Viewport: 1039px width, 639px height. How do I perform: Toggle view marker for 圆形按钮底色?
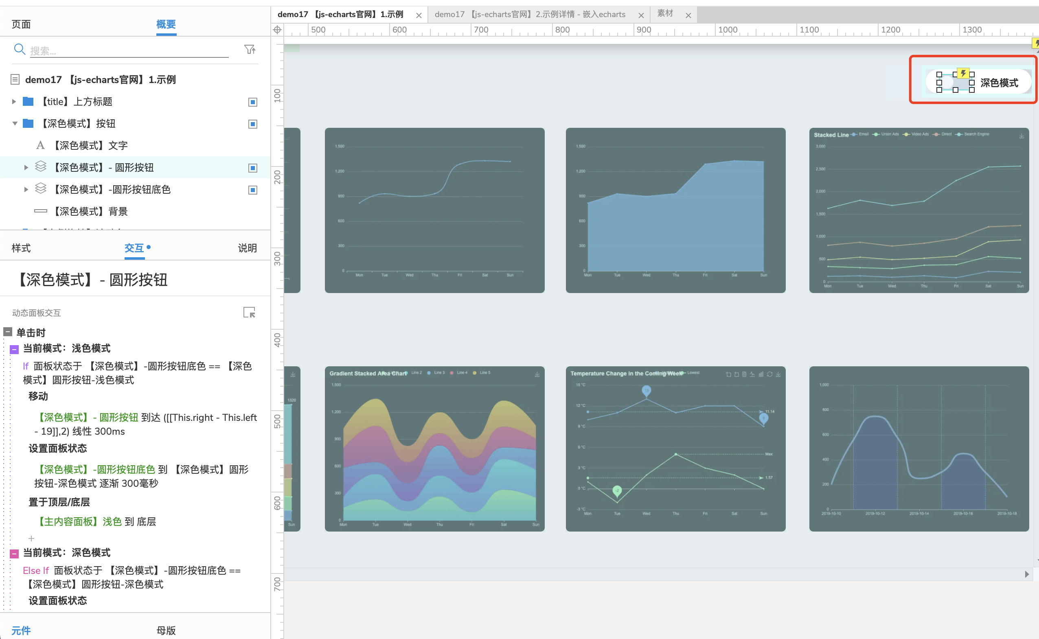pyautogui.click(x=253, y=190)
